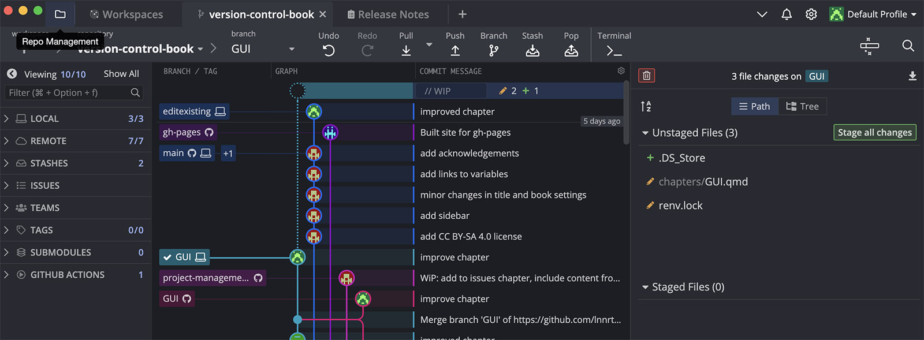Open the Default Profile dropdown
Image resolution: width=924 pixels, height=340 pixels.
click(873, 14)
